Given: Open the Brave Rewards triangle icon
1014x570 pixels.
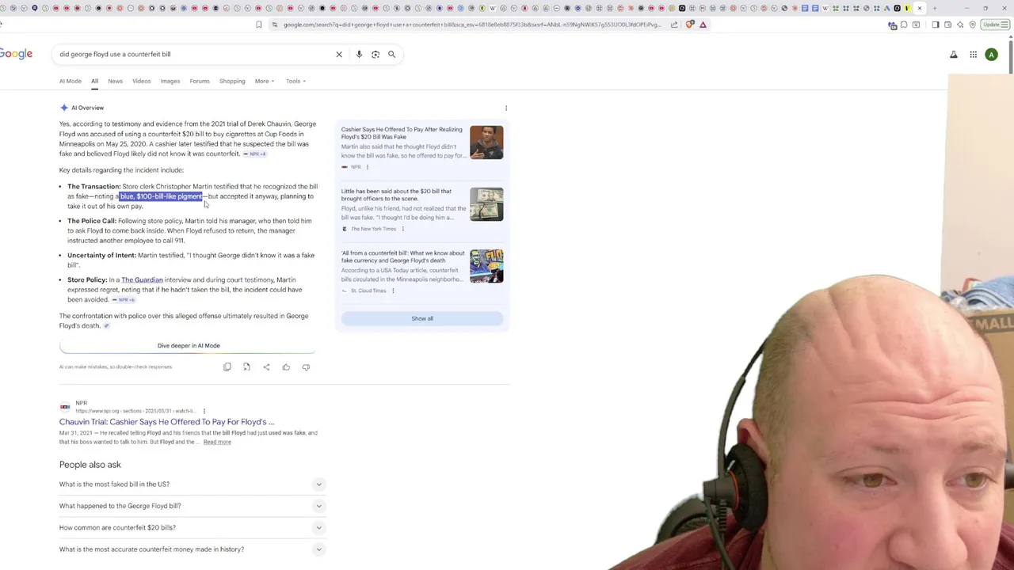Looking at the screenshot, I should tap(703, 25).
